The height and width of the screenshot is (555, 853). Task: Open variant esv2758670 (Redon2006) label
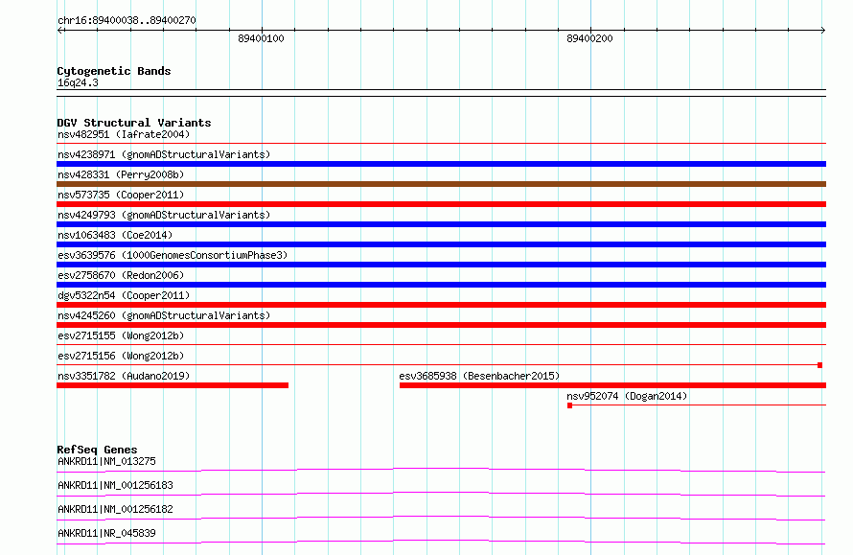tap(121, 275)
